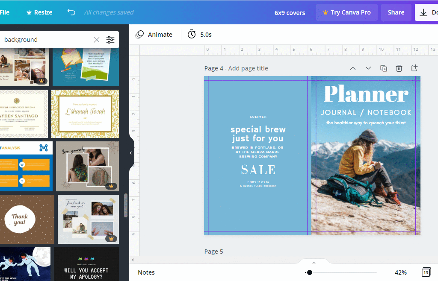Expand the pages drawer chevron
Screen dimensions: 438x281
314,263
